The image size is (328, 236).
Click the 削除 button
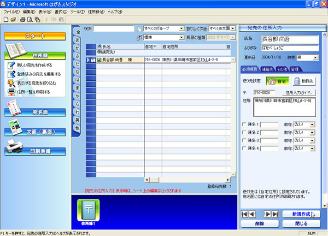point(260,223)
